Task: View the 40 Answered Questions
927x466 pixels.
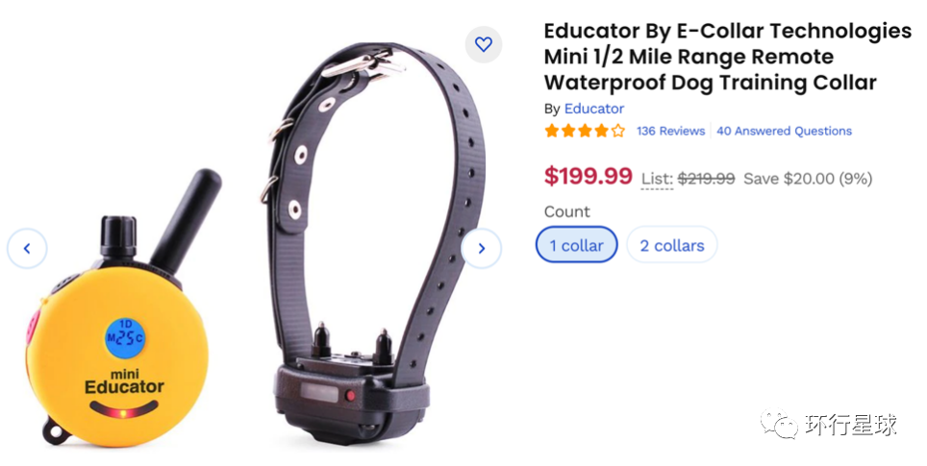Action: 784,131
